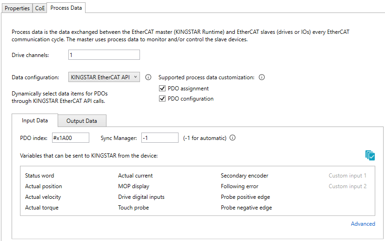Toggle the PDO configuration checkbox
Image resolution: width=385 pixels, height=241 pixels.
pos(162,99)
